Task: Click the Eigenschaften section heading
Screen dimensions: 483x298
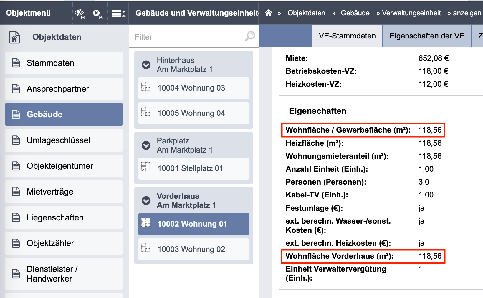Action: point(317,111)
